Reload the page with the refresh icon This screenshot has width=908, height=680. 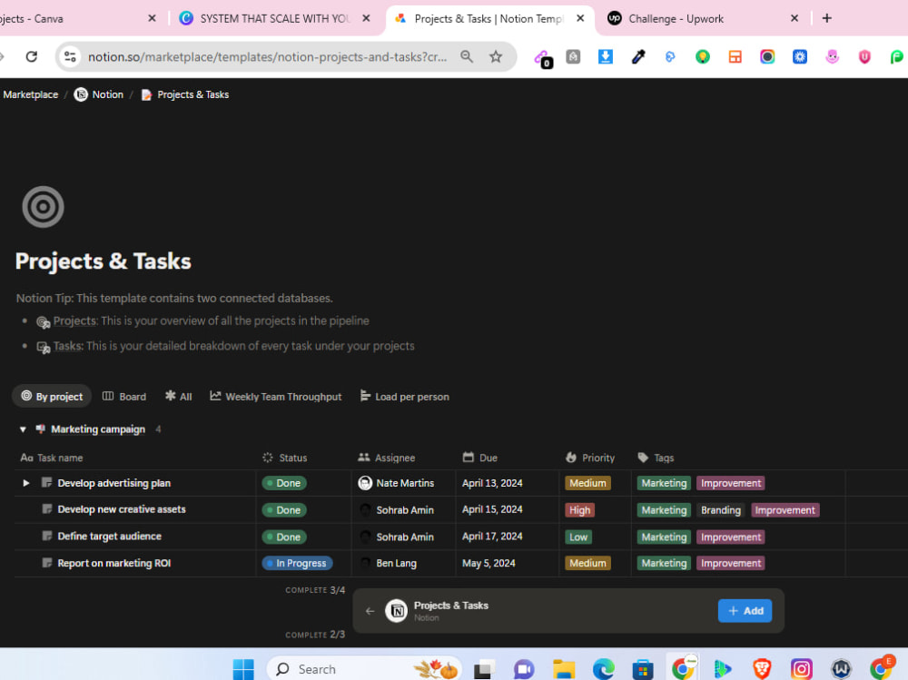tap(32, 56)
